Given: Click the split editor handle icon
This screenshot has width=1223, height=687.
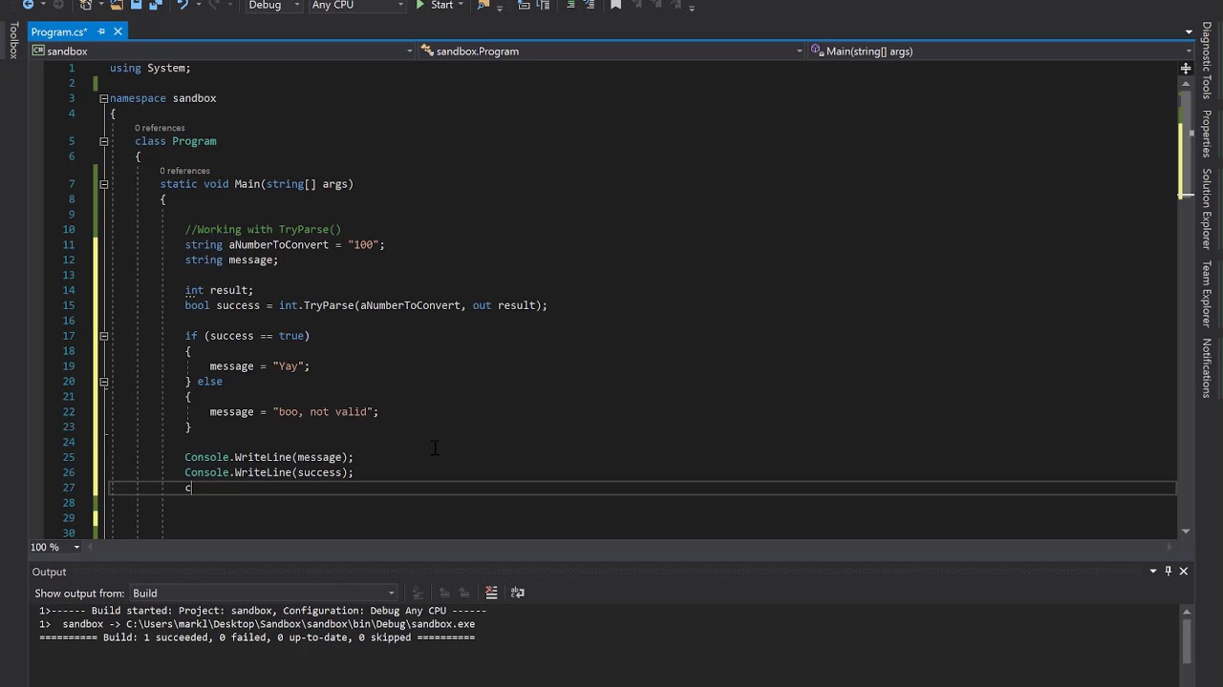Looking at the screenshot, I should (1185, 68).
